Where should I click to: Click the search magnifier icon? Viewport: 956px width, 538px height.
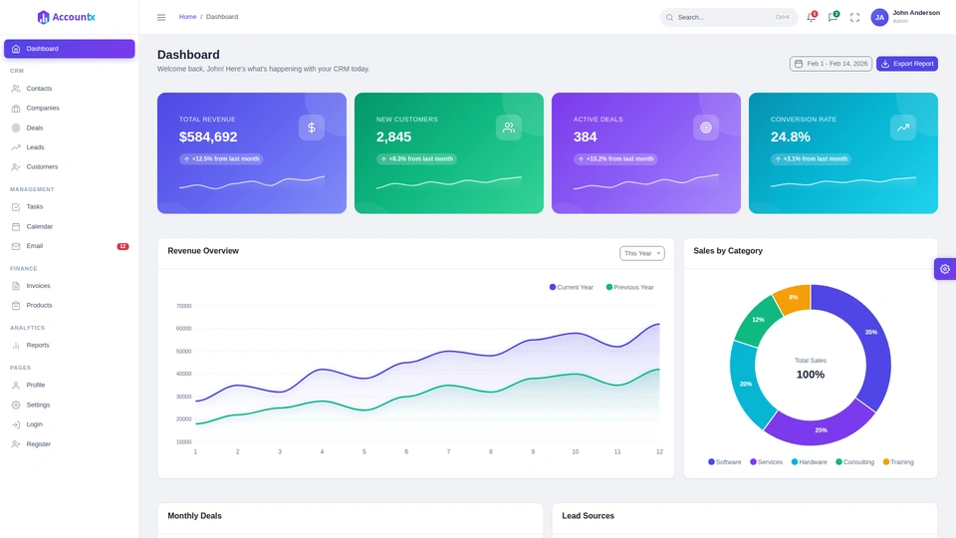669,18
